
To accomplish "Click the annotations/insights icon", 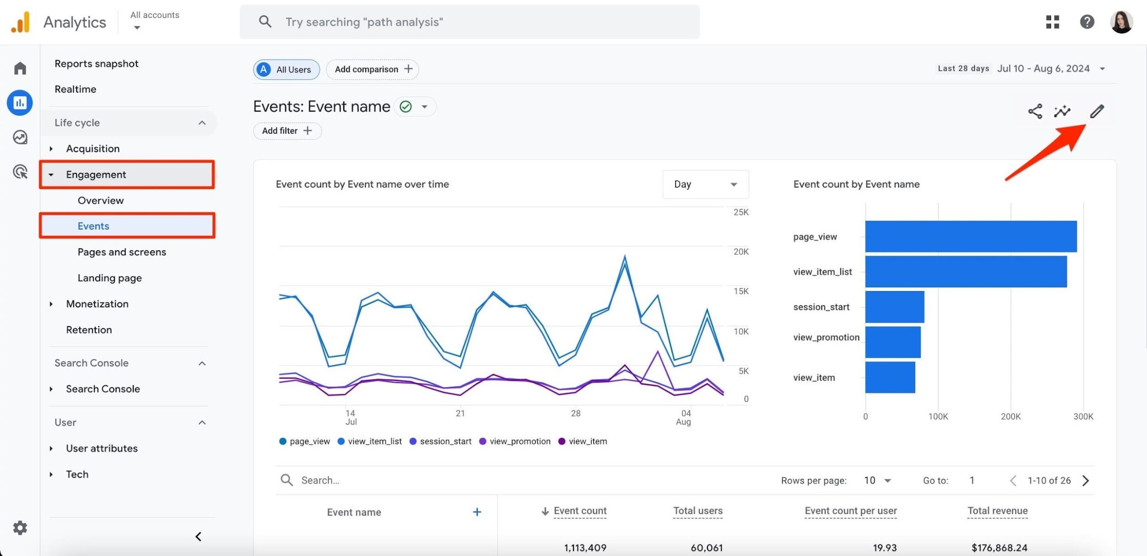I will click(x=1063, y=111).
